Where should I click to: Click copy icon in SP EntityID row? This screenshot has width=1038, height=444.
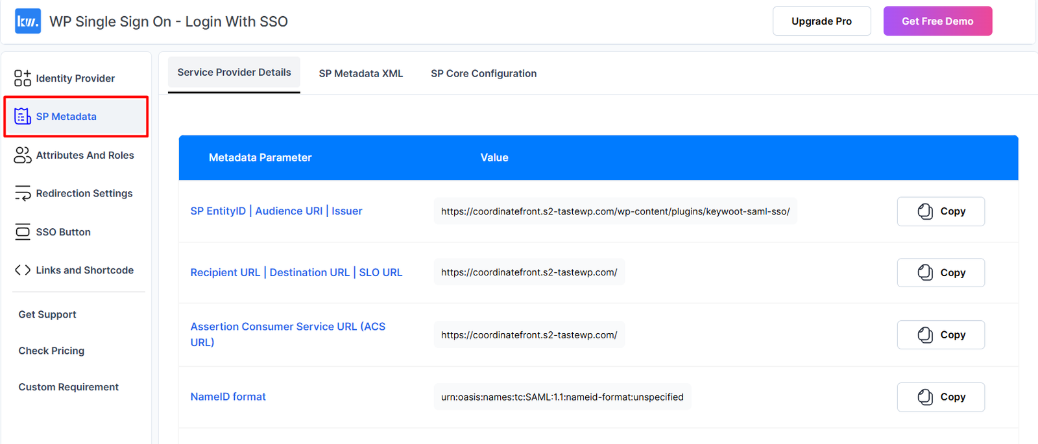pyautogui.click(x=926, y=211)
